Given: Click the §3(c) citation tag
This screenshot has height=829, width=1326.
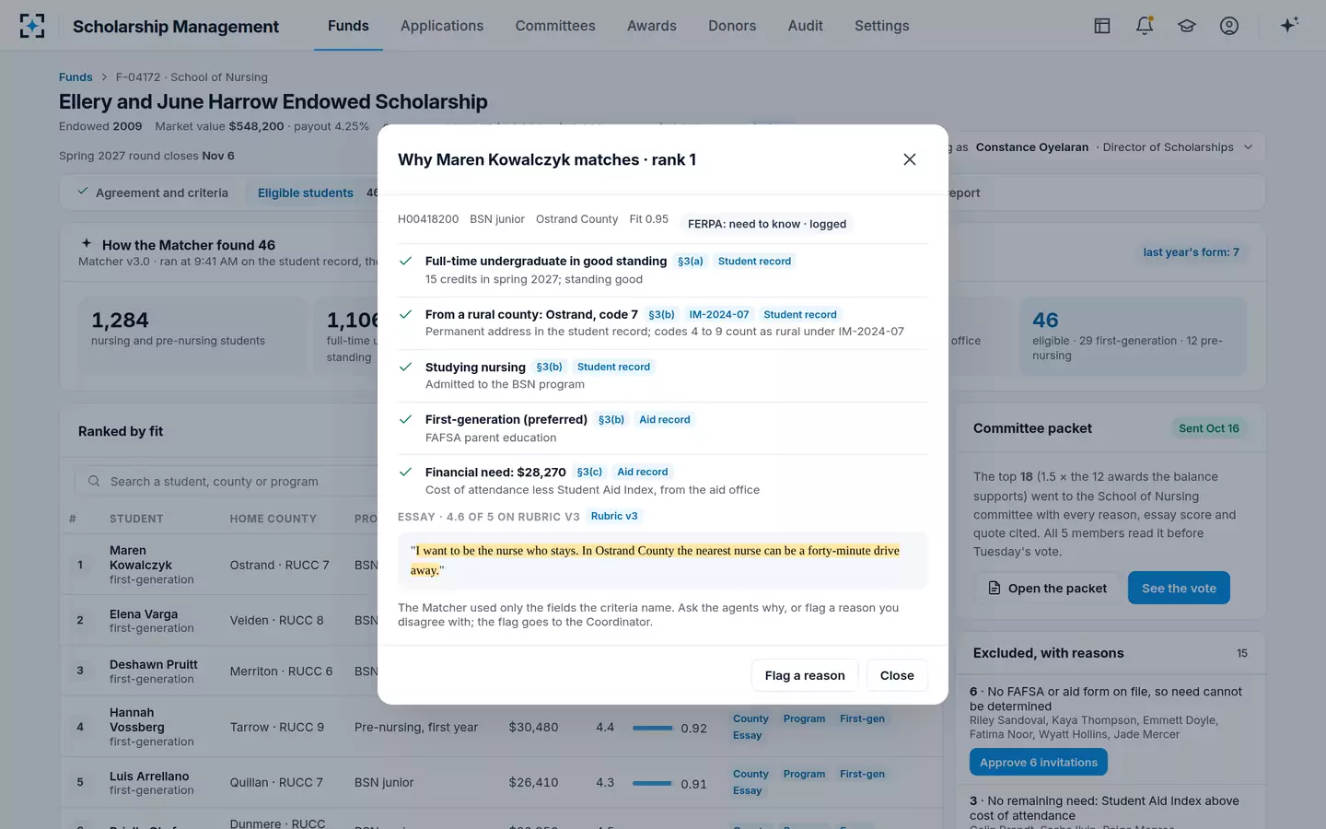Looking at the screenshot, I should (589, 472).
